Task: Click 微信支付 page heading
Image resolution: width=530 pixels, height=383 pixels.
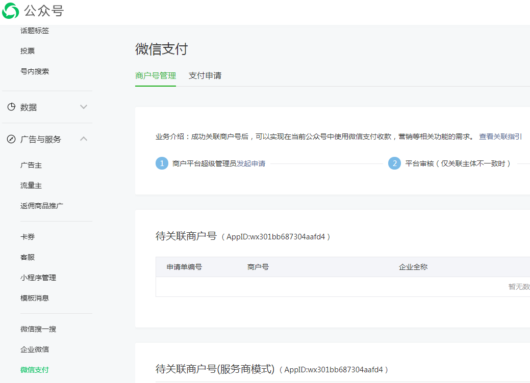Action: pyautogui.click(x=161, y=49)
